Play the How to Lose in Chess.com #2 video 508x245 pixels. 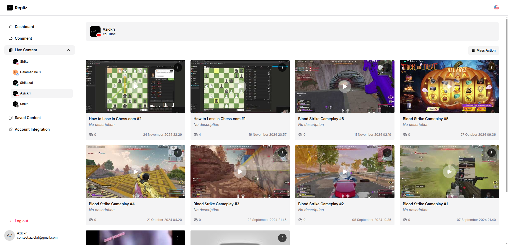click(135, 87)
